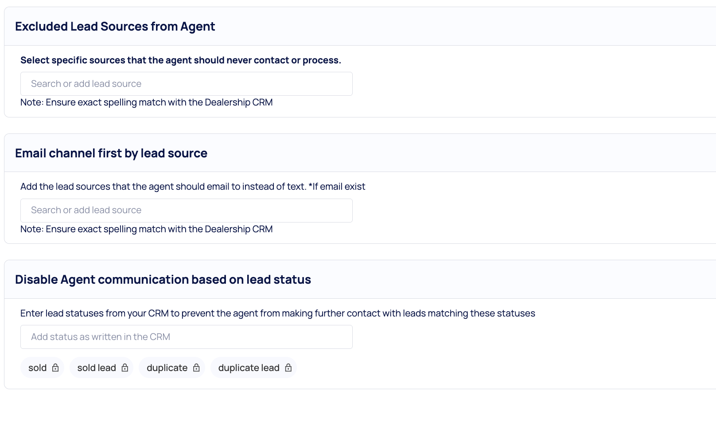Click the bold 'Select specific sources' instruction text
716x422 pixels.
pyautogui.click(x=180, y=60)
